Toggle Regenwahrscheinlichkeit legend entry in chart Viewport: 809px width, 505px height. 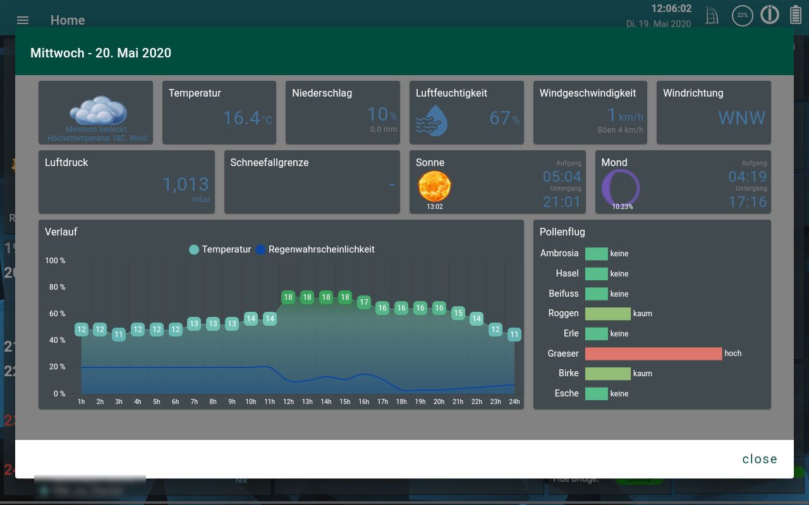click(x=315, y=249)
